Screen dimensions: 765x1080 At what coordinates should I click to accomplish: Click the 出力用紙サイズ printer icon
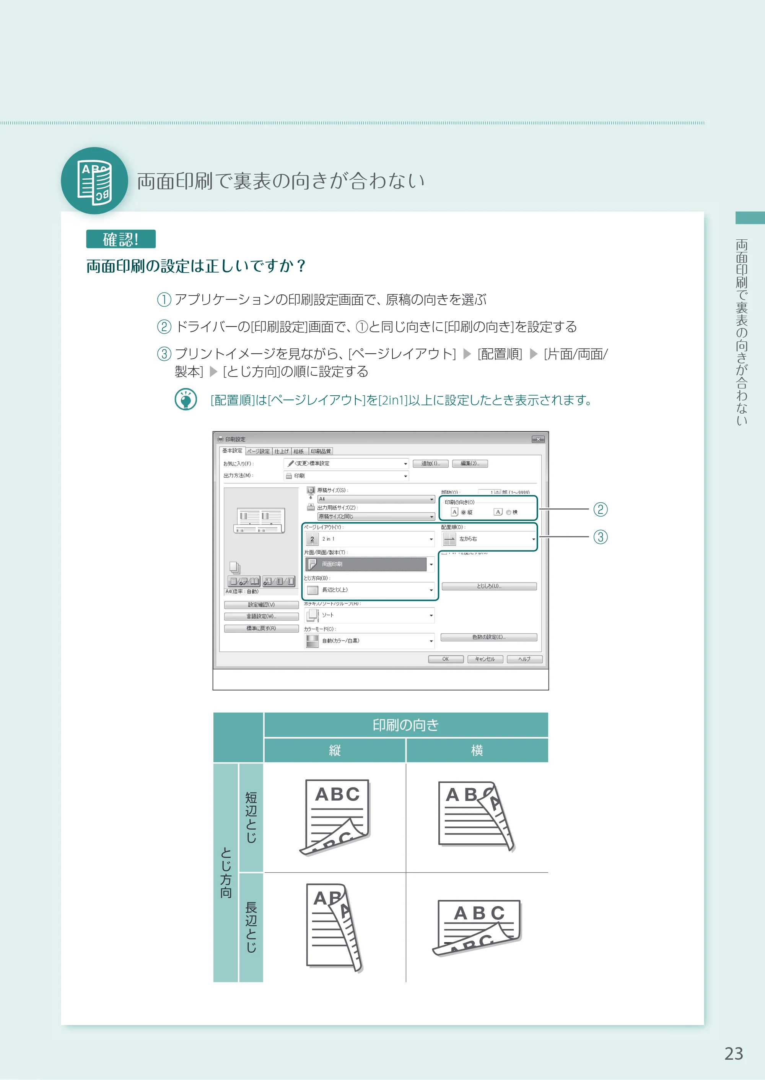click(311, 507)
